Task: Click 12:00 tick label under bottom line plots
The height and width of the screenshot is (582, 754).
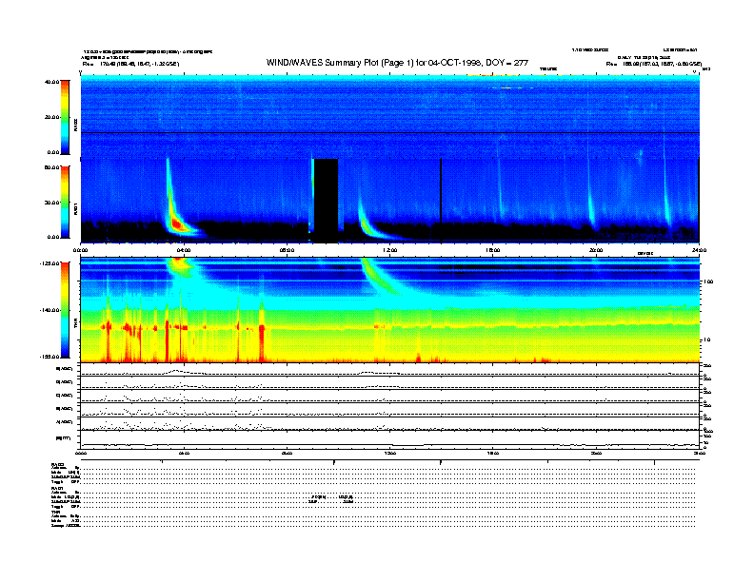Action: click(x=389, y=453)
